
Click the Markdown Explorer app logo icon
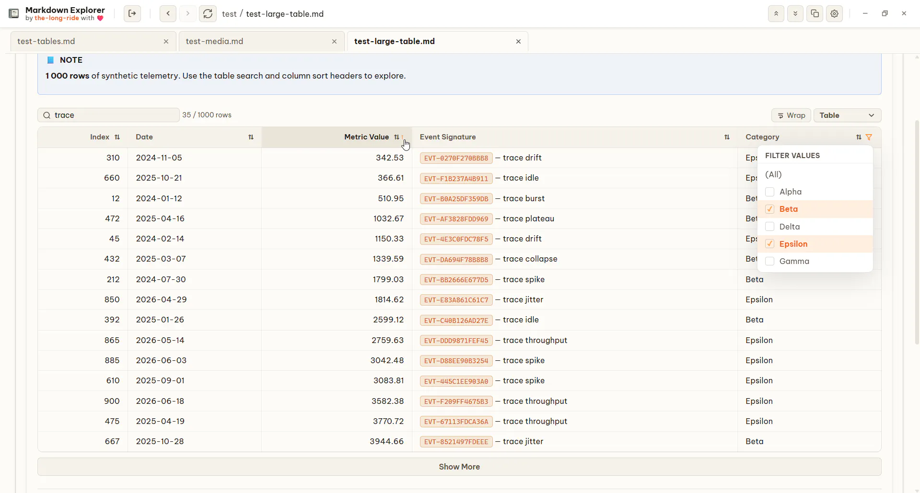coord(14,14)
